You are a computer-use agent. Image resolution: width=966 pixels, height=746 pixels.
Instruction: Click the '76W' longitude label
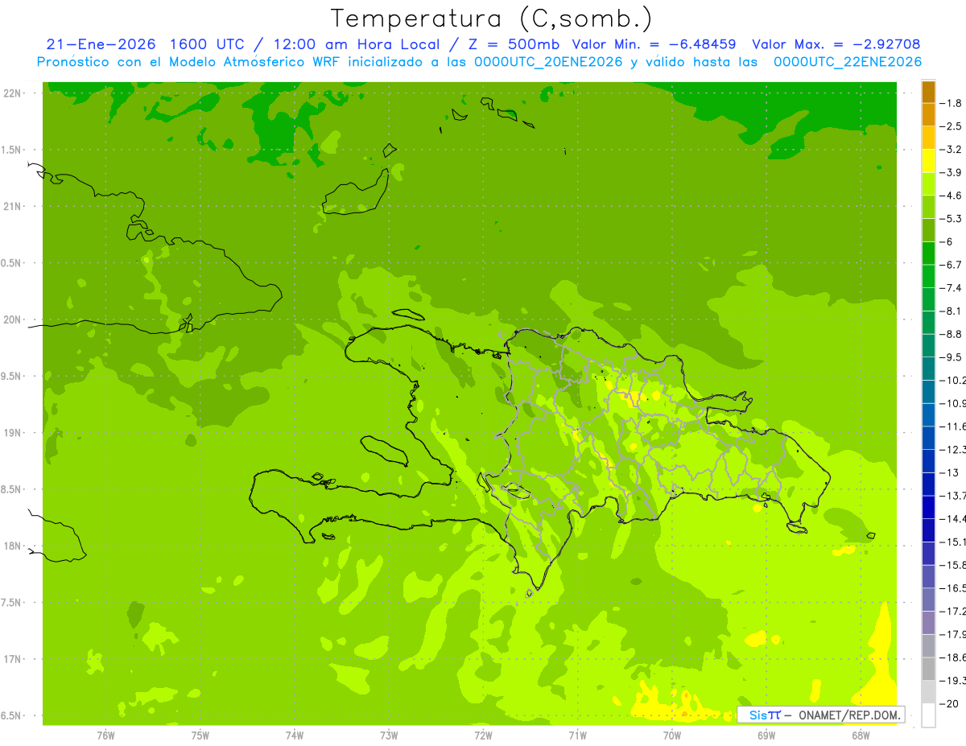click(x=105, y=736)
